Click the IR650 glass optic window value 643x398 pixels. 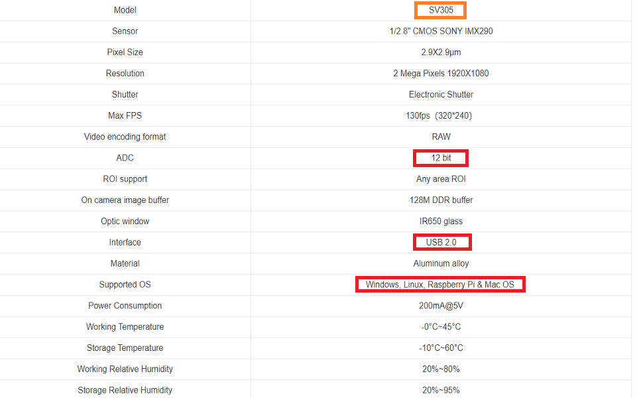pyautogui.click(x=441, y=222)
